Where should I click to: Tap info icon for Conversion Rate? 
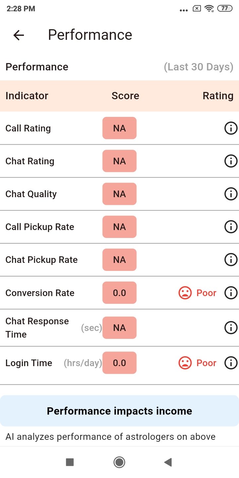[231, 293]
